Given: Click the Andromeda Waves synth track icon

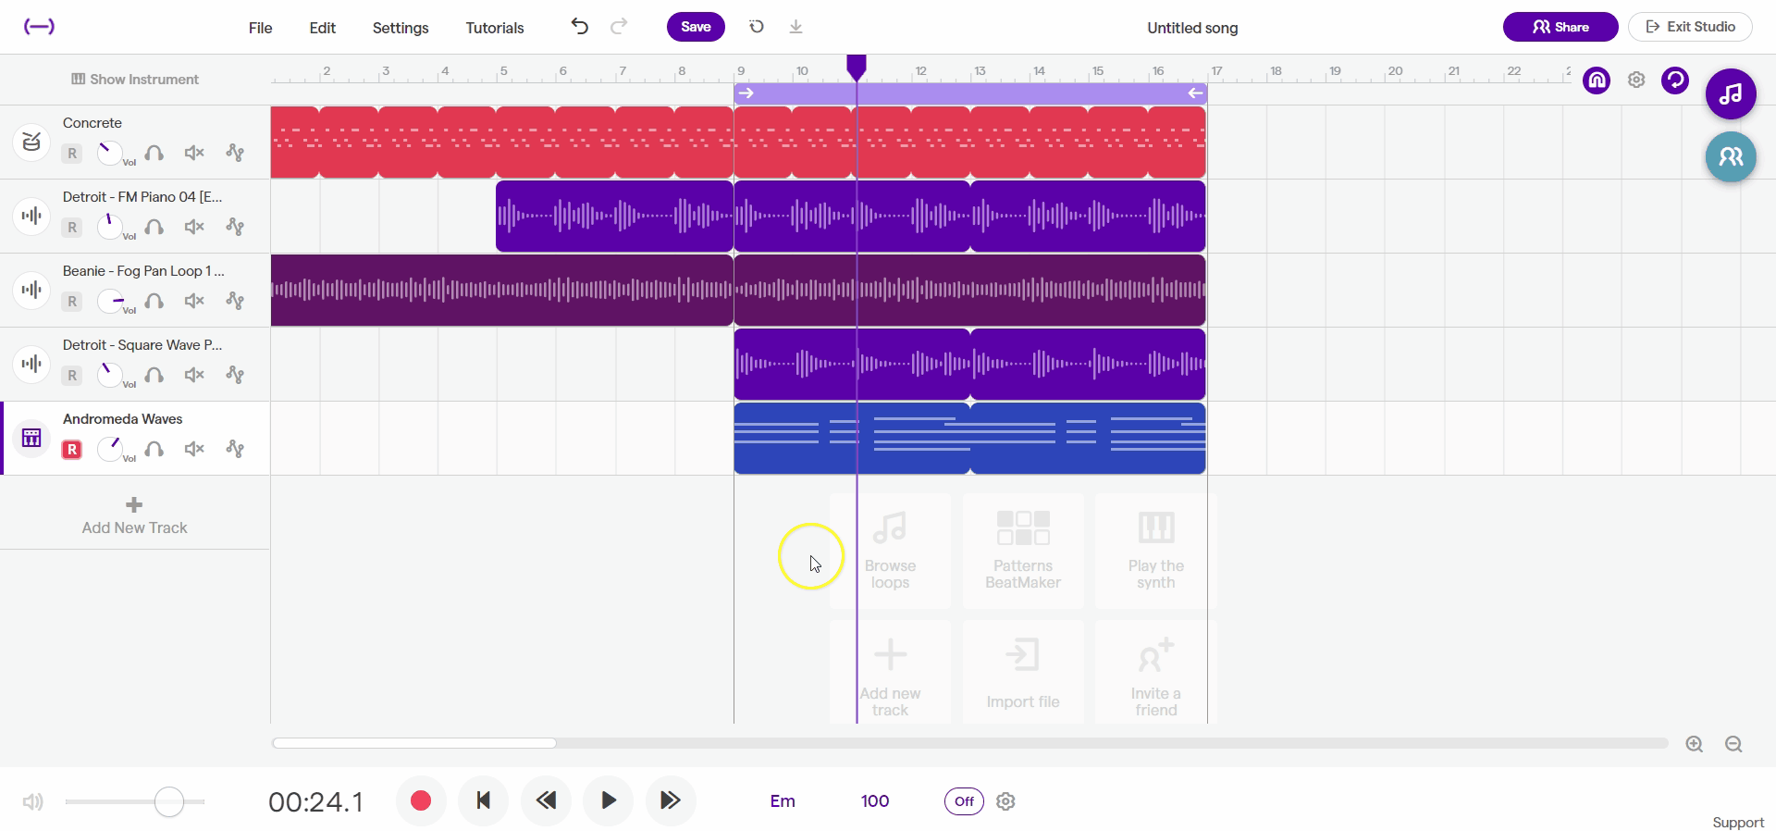Looking at the screenshot, I should [31, 438].
